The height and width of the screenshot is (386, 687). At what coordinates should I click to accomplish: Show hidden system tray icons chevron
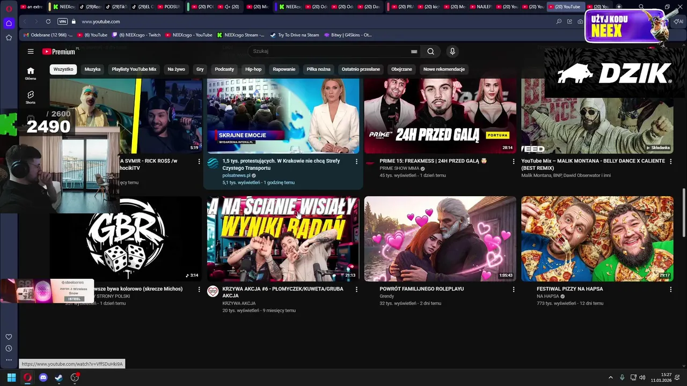tap(610, 377)
